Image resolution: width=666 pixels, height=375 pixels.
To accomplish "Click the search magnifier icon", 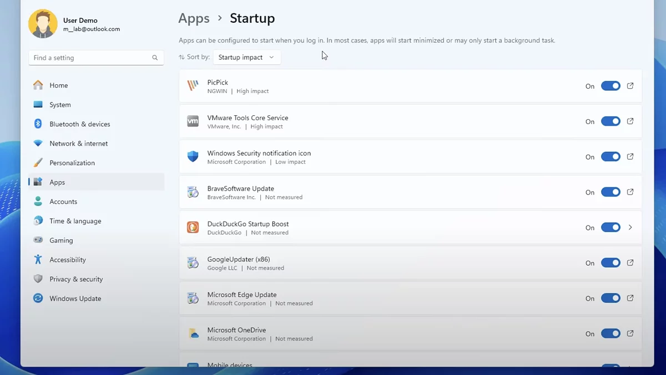I will coord(155,58).
